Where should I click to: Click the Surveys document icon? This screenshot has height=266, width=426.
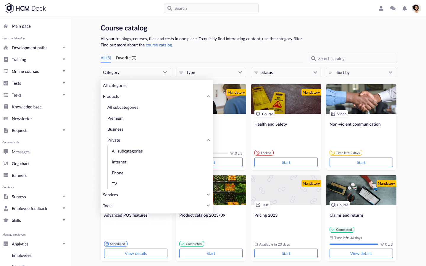pos(6,197)
